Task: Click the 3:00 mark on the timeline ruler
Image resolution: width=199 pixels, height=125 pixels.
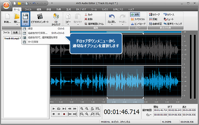Action: click(x=146, y=102)
